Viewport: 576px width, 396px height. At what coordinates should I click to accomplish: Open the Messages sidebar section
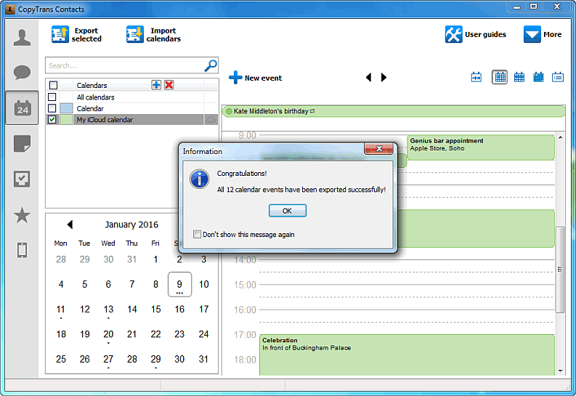click(x=22, y=73)
